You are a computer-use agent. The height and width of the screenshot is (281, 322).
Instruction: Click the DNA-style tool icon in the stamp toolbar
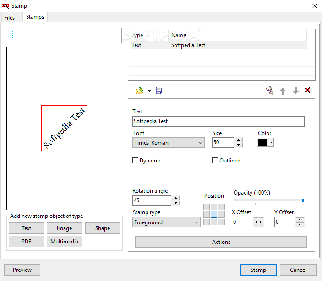[x=270, y=91]
